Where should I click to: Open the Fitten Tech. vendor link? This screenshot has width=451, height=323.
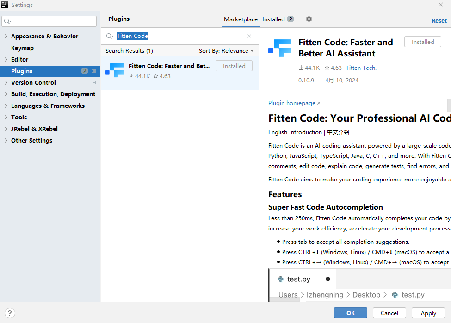pos(361,68)
